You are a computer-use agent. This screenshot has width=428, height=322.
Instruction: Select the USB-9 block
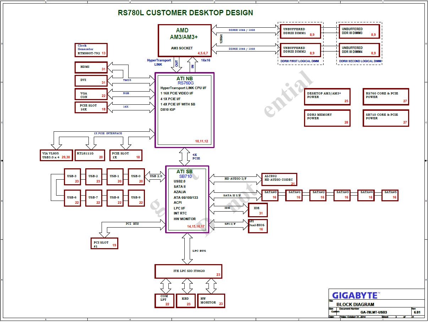pos(136,198)
